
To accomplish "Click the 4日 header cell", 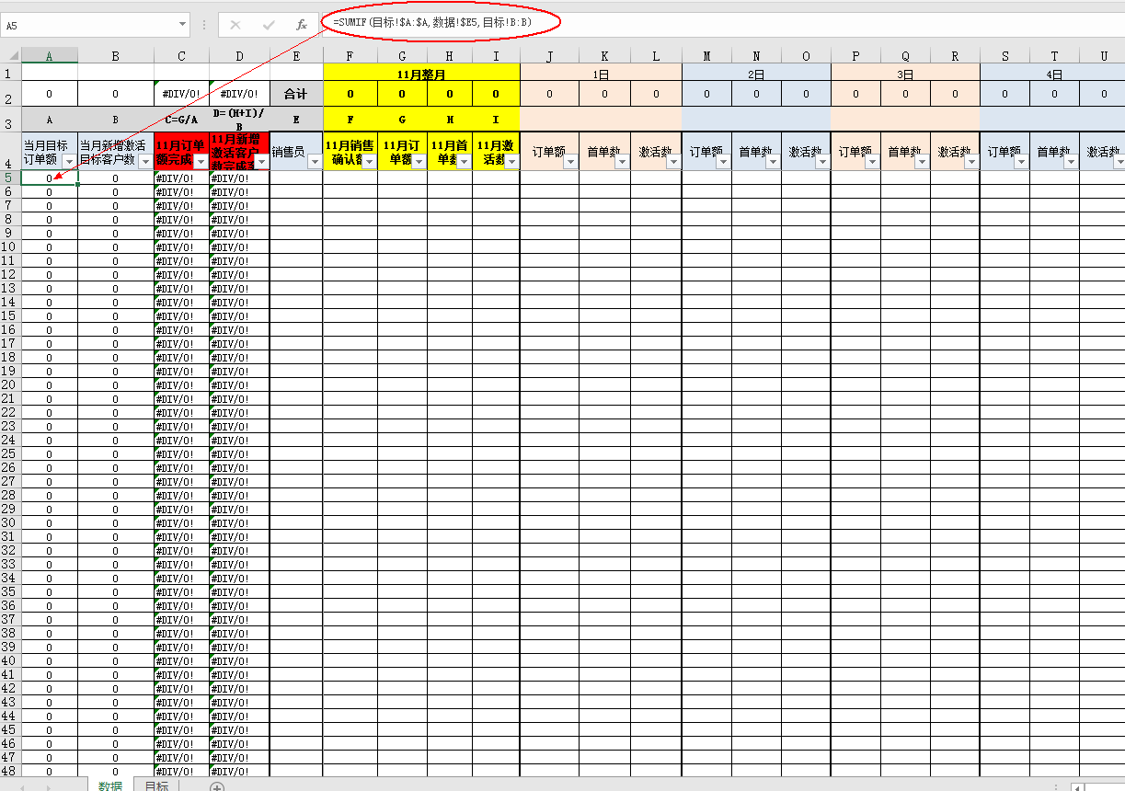I will tap(1054, 73).
